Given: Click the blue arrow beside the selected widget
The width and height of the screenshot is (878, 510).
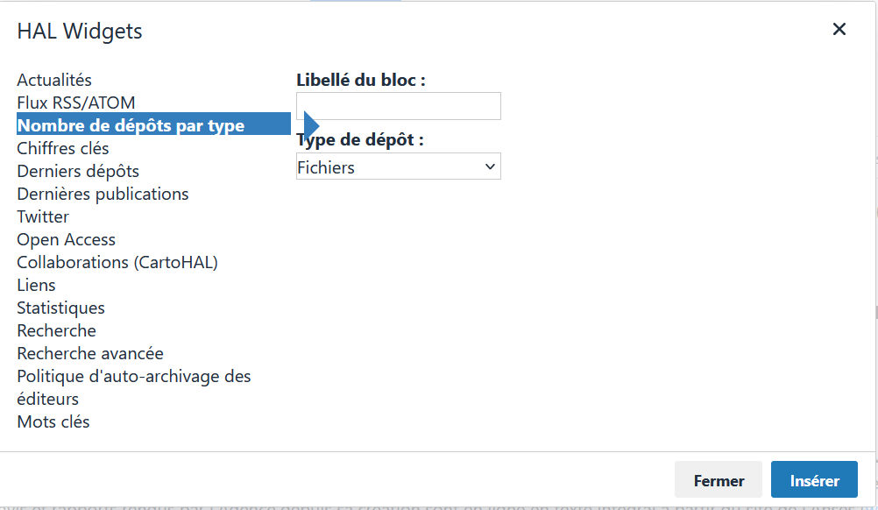Looking at the screenshot, I should [x=308, y=124].
